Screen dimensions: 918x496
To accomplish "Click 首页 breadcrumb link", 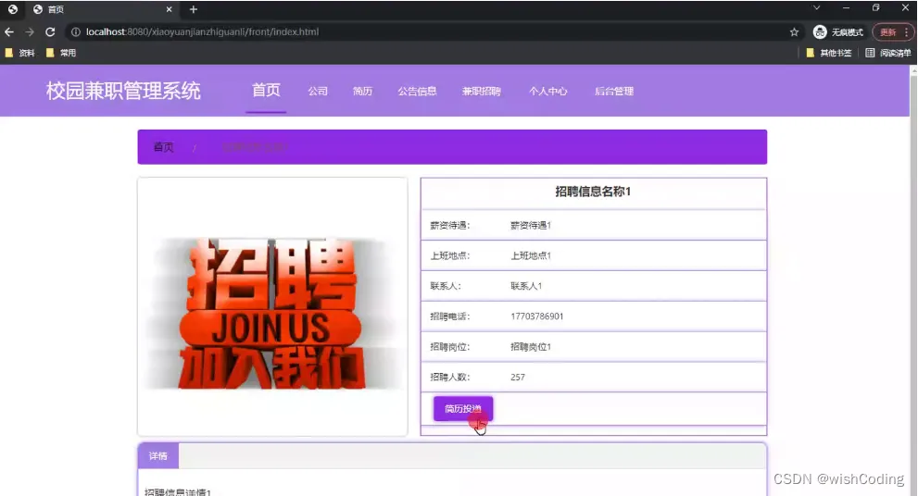I will 163,147.
